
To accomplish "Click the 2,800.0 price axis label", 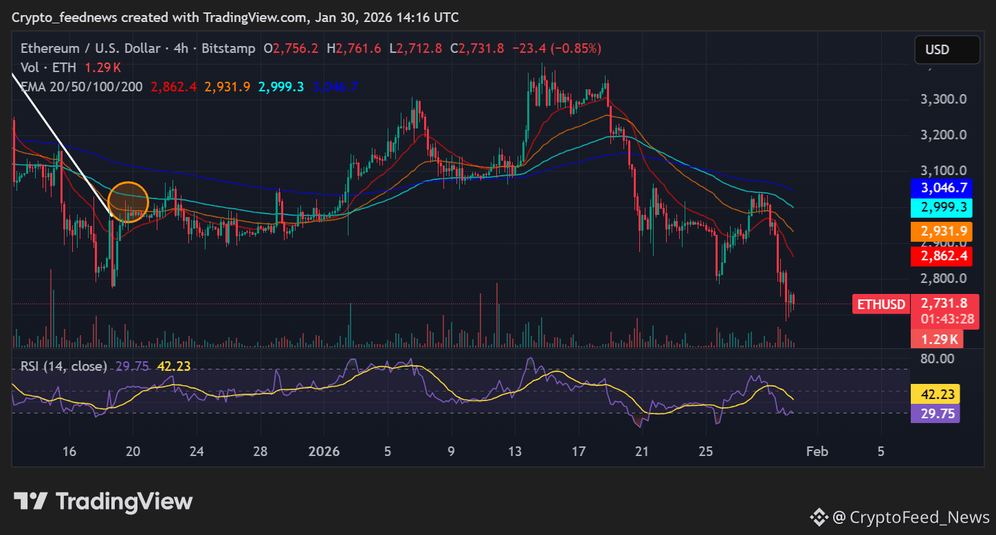I will (944, 279).
